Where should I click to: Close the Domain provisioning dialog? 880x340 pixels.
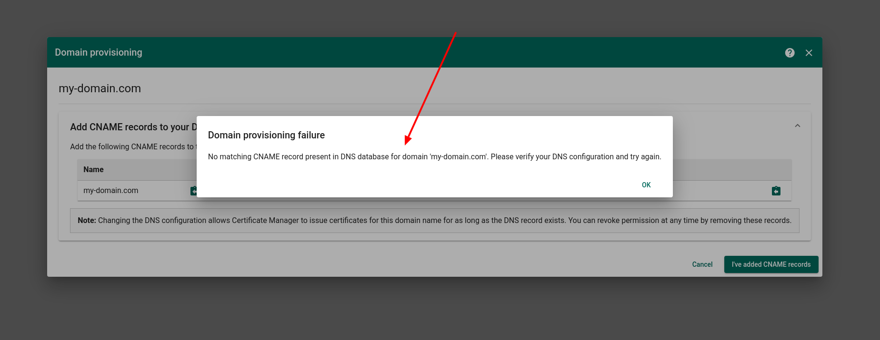coord(809,53)
